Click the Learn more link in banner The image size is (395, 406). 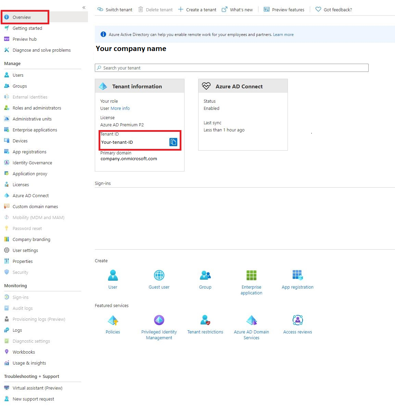coord(283,35)
